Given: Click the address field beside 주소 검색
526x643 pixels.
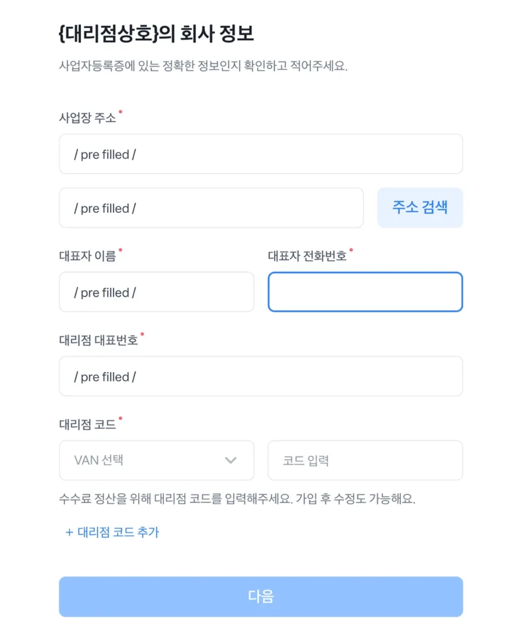Looking at the screenshot, I should [211, 208].
